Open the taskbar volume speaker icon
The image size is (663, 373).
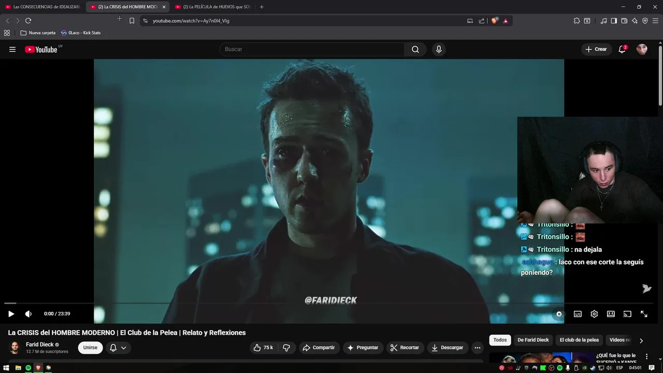point(609,368)
